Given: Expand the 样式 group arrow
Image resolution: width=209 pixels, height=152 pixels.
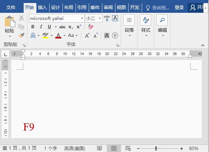Looking at the screenshot, I should pos(146,36).
